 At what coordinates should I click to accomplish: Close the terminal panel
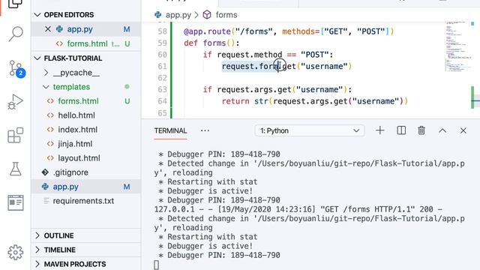[x=463, y=130]
